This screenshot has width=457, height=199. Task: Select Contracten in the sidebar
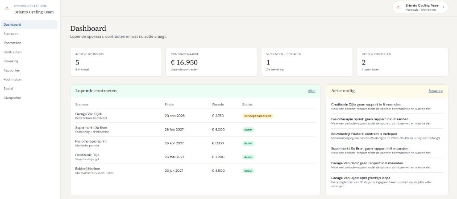coord(29,52)
